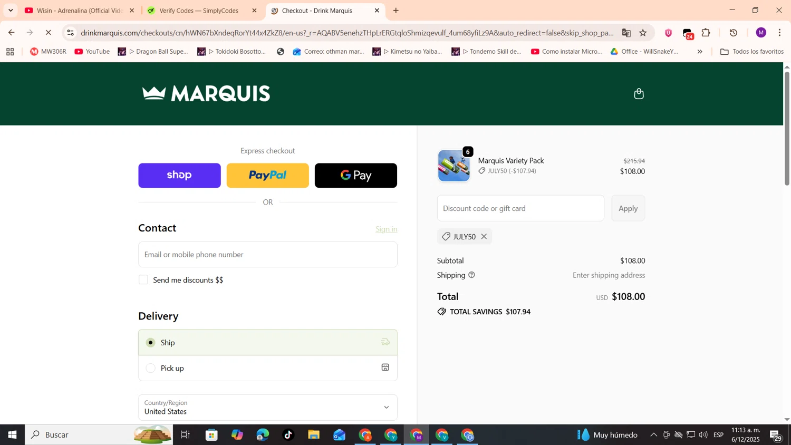Click the Windows search box Buscar

click(x=99, y=435)
